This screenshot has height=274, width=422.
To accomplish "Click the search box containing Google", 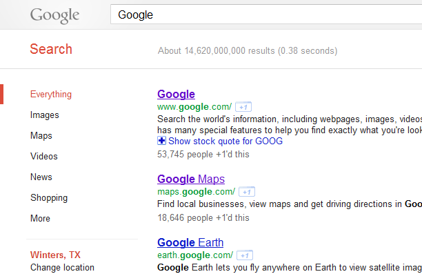I will (266, 14).
